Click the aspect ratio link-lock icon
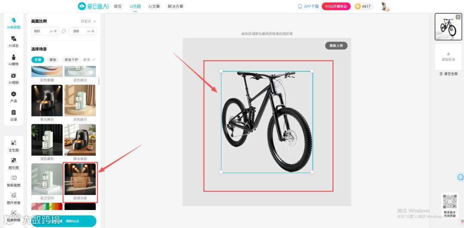This screenshot has width=464, height=228. 64,31
